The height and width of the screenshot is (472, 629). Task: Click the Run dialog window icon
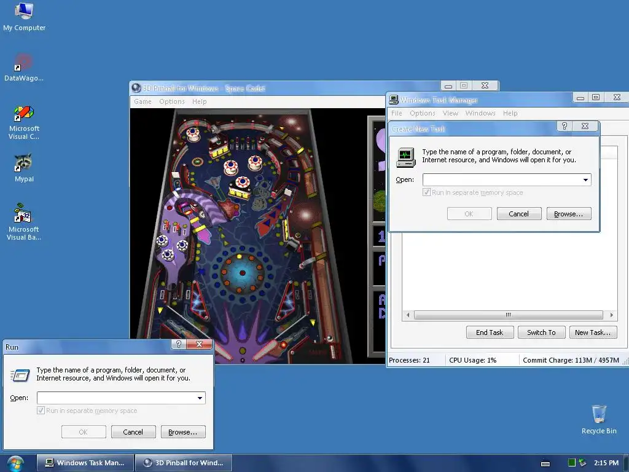tap(20, 376)
